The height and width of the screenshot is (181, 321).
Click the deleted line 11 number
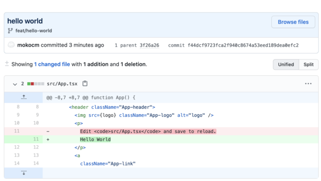[17, 131]
